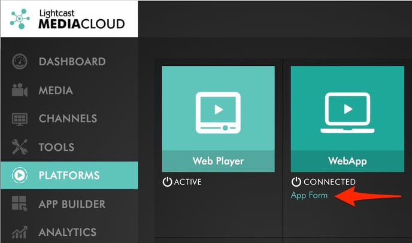
Task: Toggle the power icon beside ACTIVE
Action: (x=167, y=182)
